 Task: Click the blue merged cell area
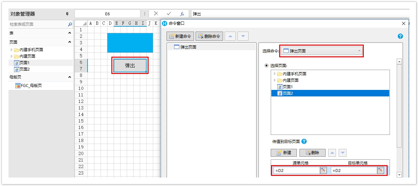[x=130, y=43]
